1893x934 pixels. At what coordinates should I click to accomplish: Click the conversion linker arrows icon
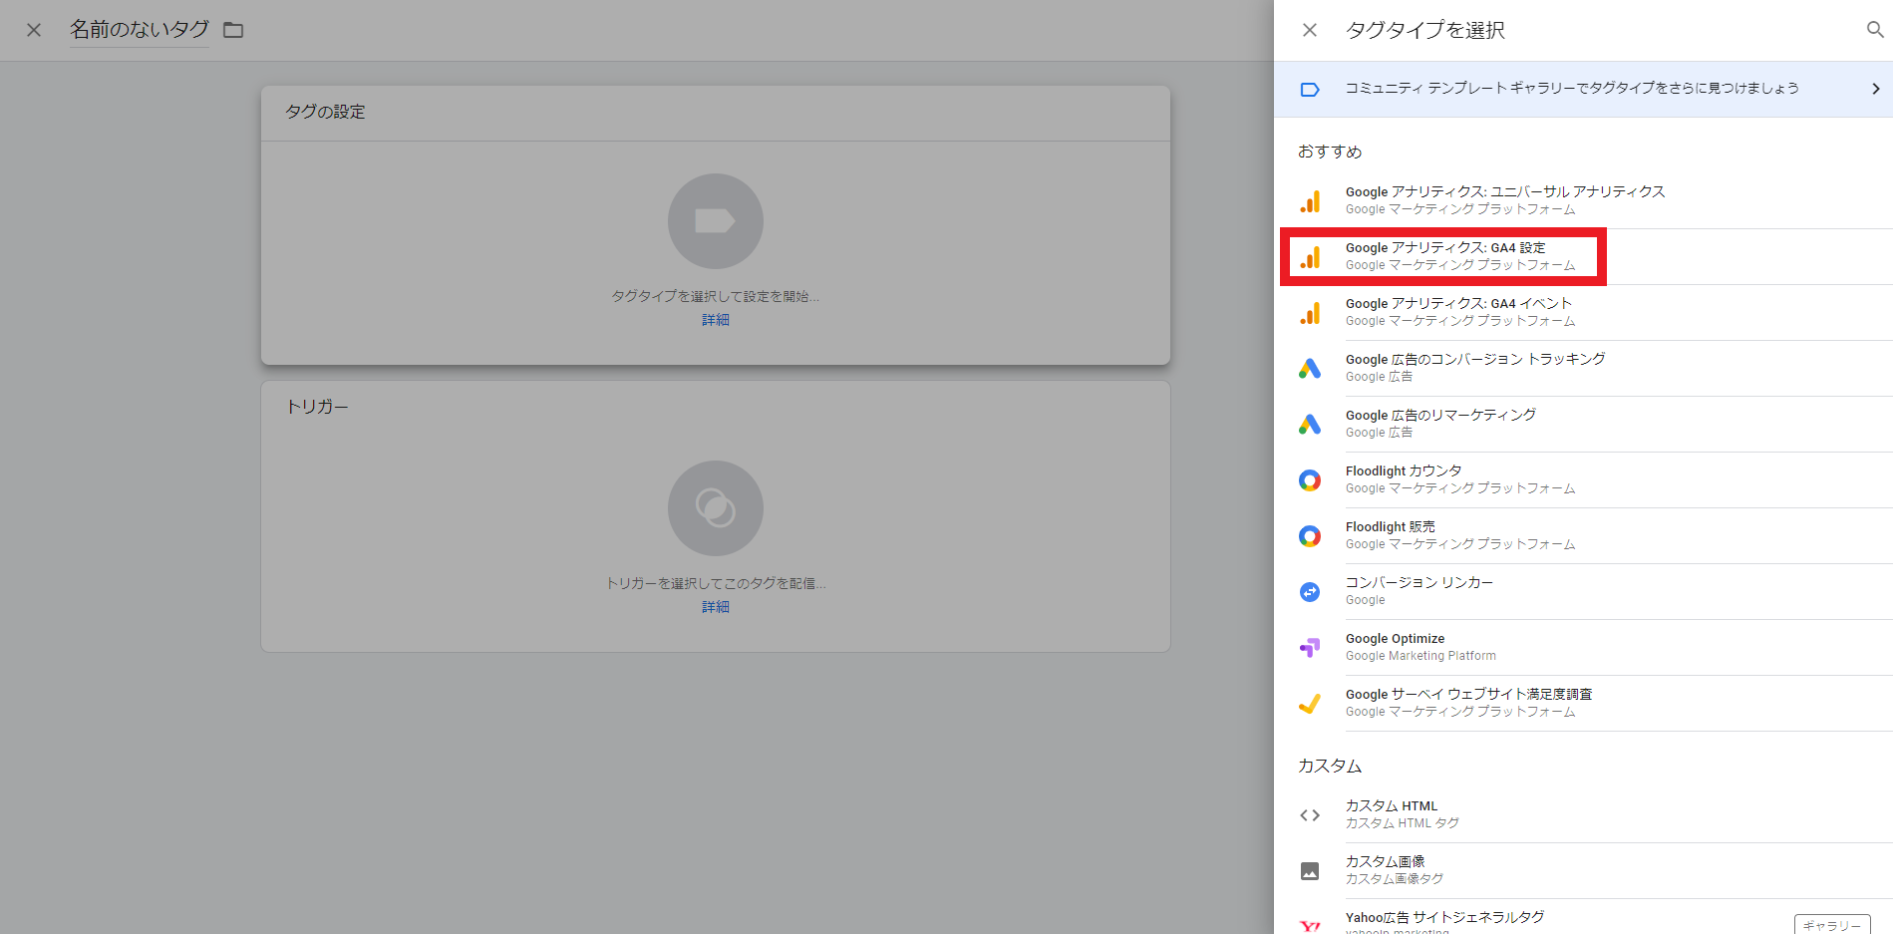[1310, 592]
